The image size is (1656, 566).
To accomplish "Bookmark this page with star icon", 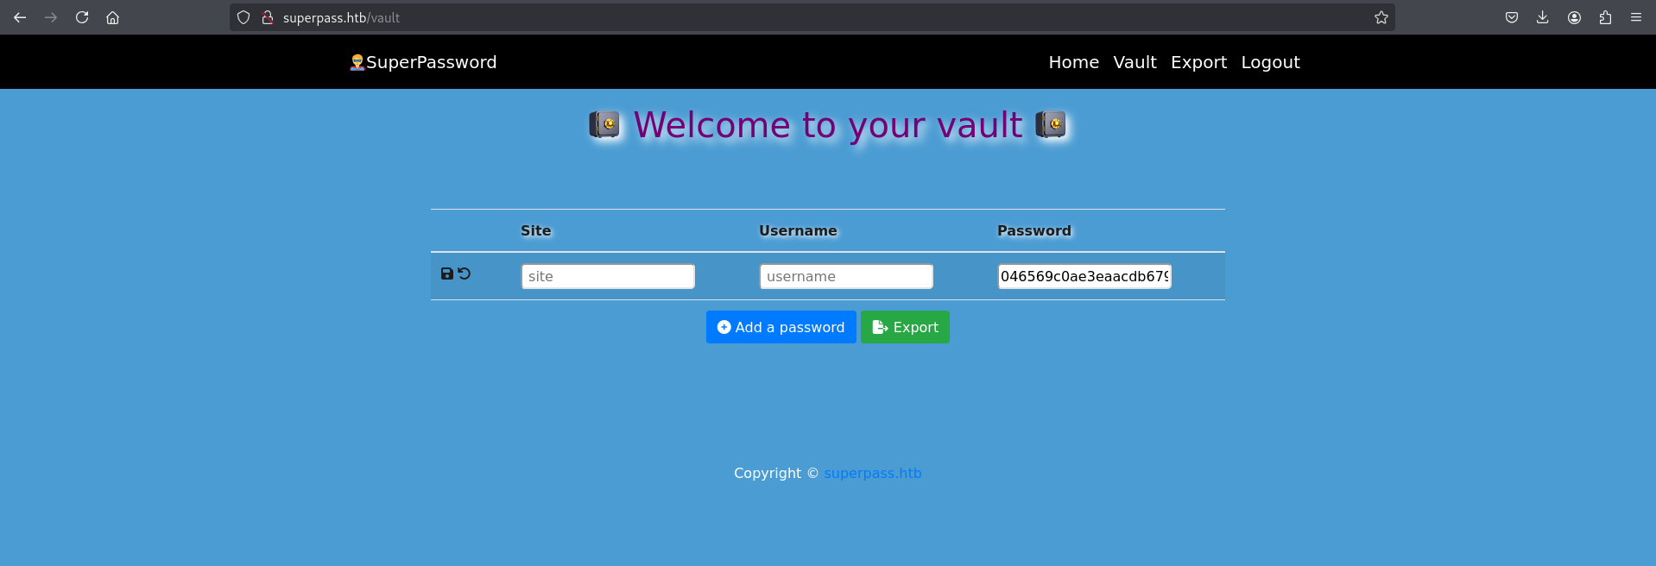I will point(1381,17).
